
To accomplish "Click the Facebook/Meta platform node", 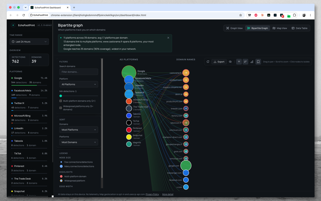I will tap(129, 80).
